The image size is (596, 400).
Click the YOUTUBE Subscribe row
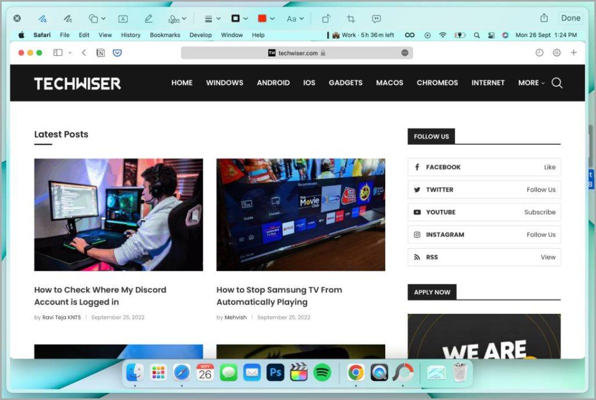click(x=484, y=212)
